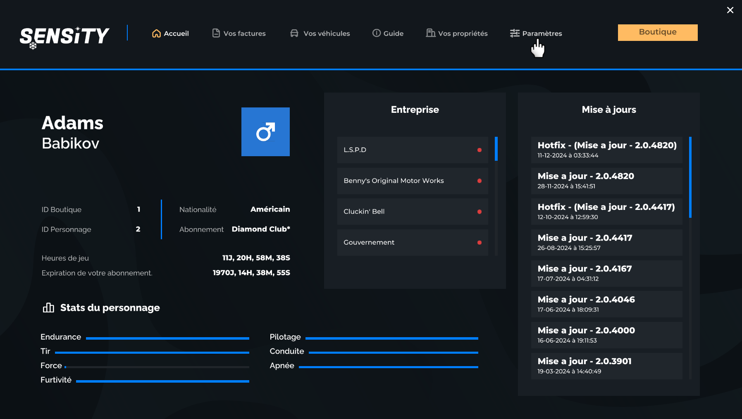Open the Paramètres tab
The image size is (742, 419).
536,33
